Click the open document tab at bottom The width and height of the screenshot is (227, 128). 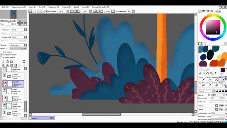pyautogui.click(x=42, y=118)
